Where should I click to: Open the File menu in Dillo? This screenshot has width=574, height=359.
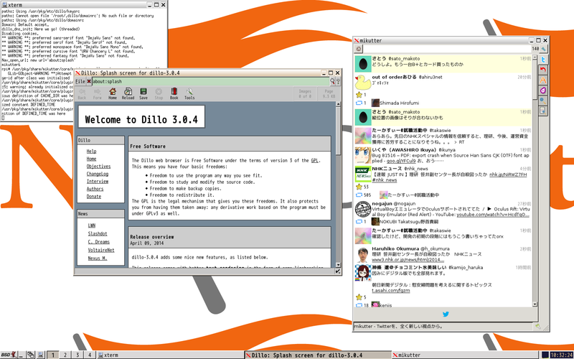tap(80, 81)
